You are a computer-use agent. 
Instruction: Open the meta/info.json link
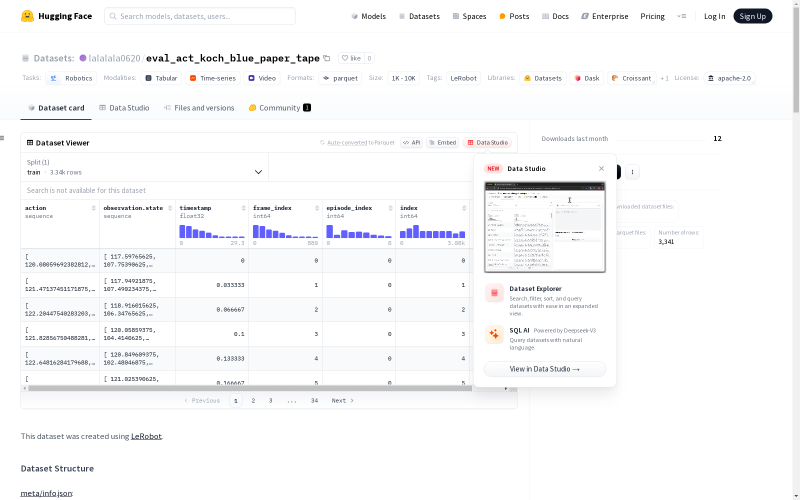coord(46,493)
